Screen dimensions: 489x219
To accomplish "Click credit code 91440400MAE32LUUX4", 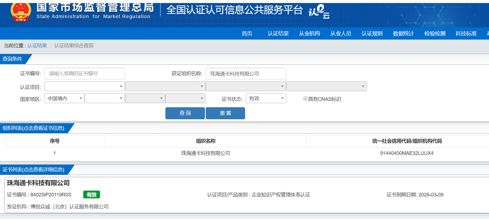I will pyautogui.click(x=407, y=153).
